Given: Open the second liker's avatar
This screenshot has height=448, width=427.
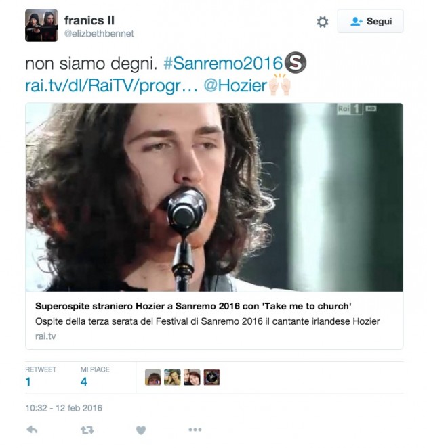Looking at the screenshot, I should (172, 377).
